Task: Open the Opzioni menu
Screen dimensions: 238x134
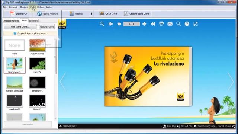Action: [x=24, y=7]
